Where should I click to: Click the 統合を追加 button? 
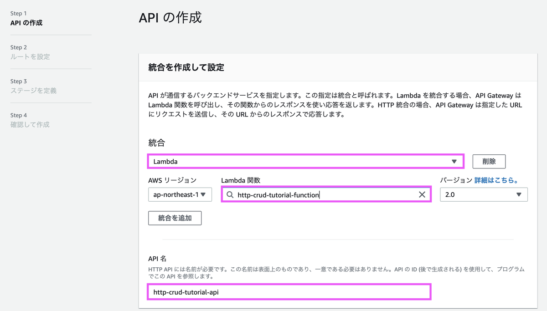point(175,218)
